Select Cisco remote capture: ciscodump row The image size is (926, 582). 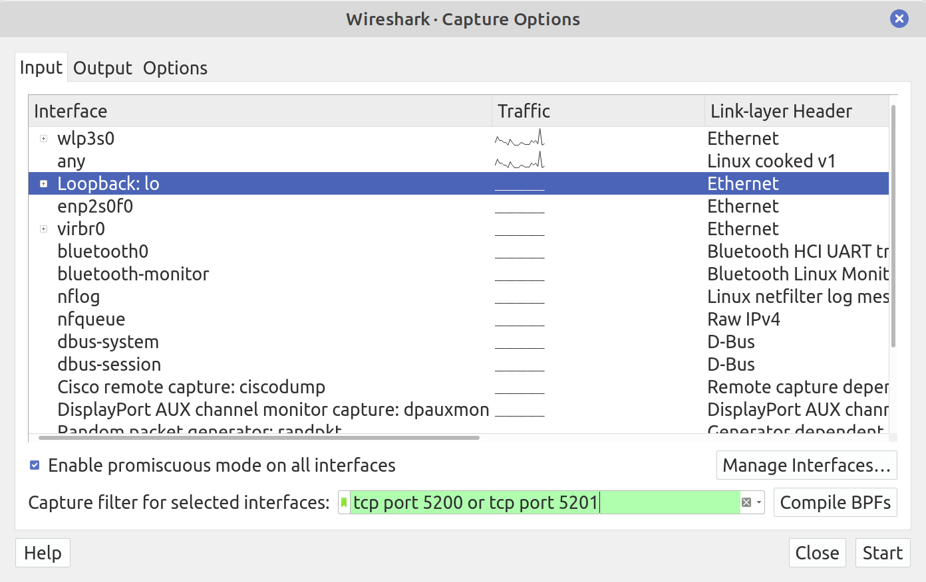tap(458, 387)
